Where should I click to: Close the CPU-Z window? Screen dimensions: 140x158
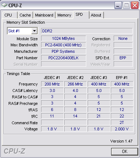point(135,5)
